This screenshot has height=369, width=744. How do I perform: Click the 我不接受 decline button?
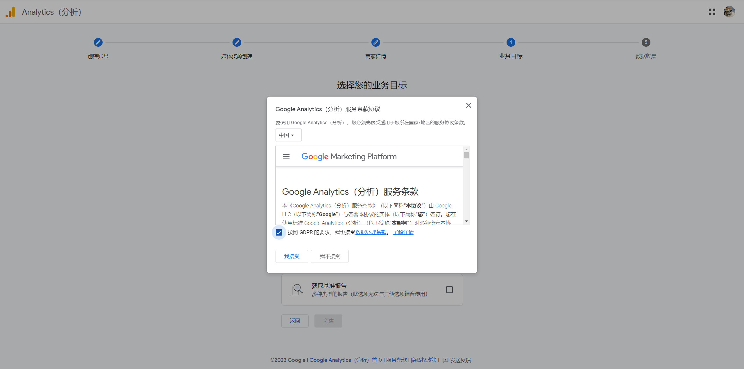point(330,256)
